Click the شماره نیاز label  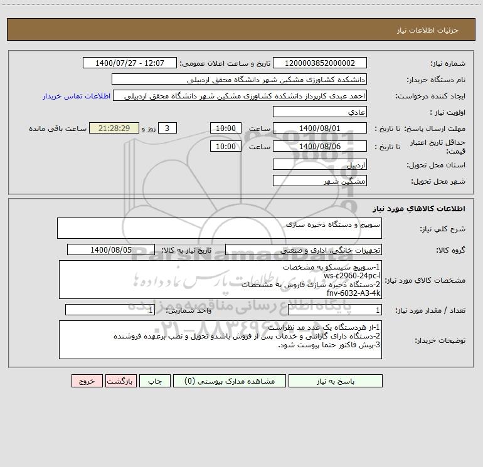coord(448,64)
